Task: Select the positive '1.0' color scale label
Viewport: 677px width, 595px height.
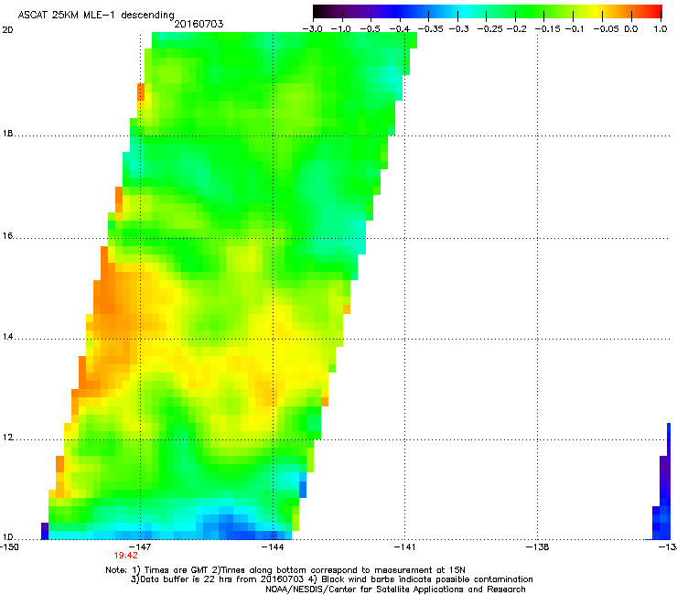Action: 661,29
